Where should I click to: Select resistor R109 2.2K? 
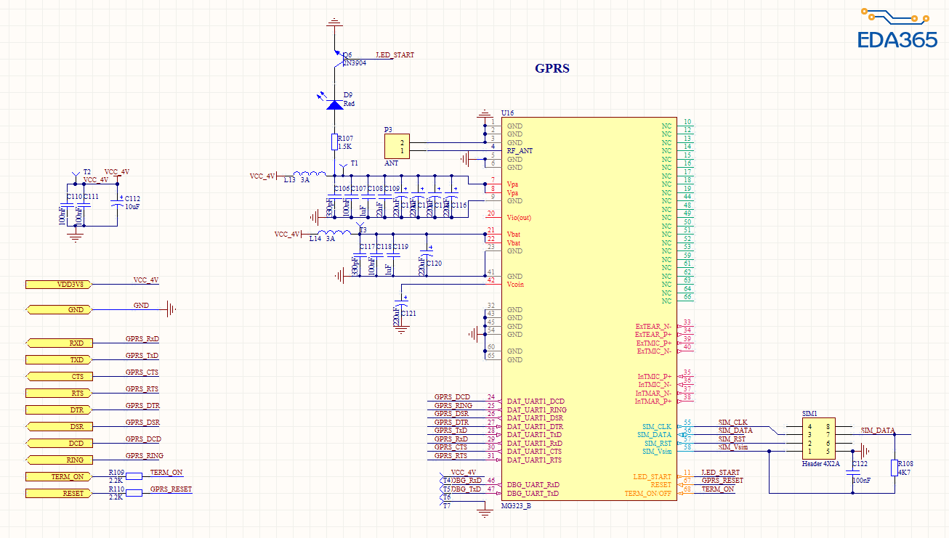pos(134,477)
